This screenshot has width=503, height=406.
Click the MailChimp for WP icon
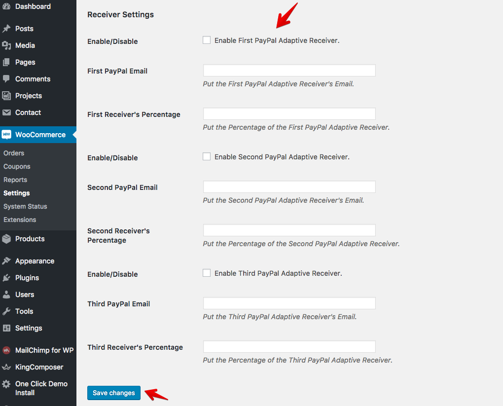click(x=6, y=350)
